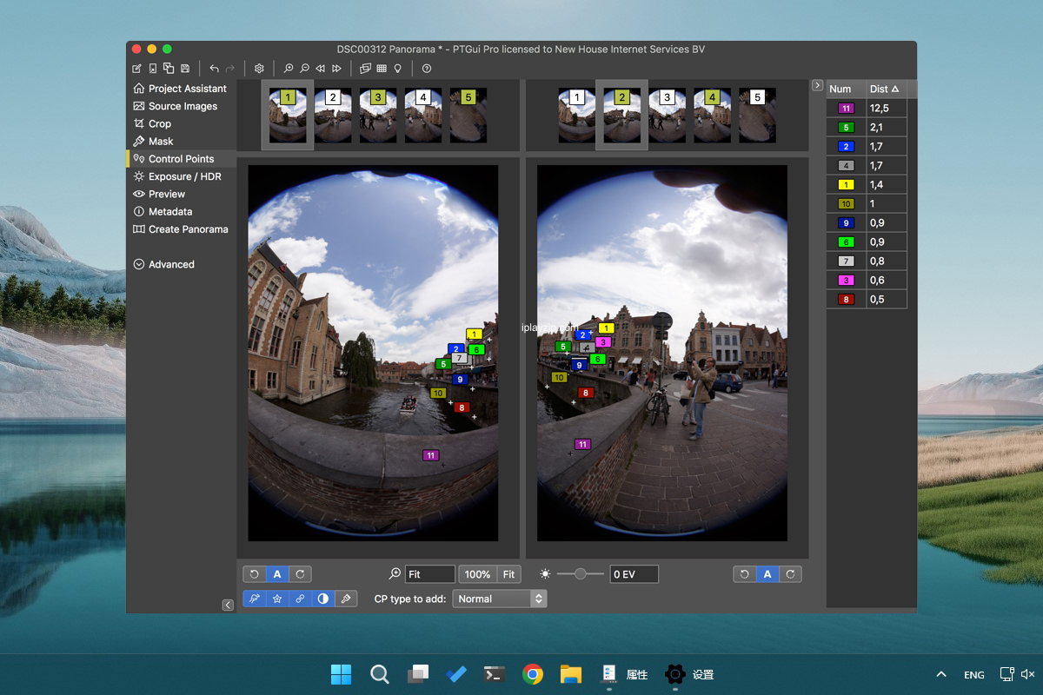This screenshot has width=1043, height=695.
Task: Open the panorama editor window icon
Action: click(366, 69)
